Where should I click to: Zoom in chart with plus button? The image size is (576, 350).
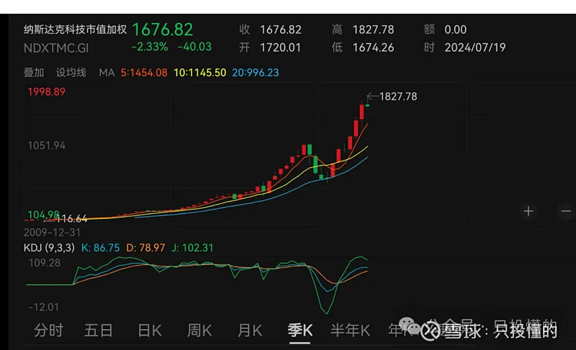tap(528, 211)
